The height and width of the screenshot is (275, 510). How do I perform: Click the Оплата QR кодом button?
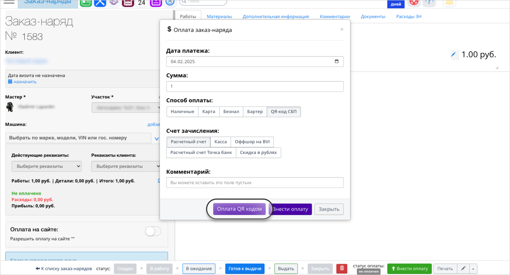point(239,209)
